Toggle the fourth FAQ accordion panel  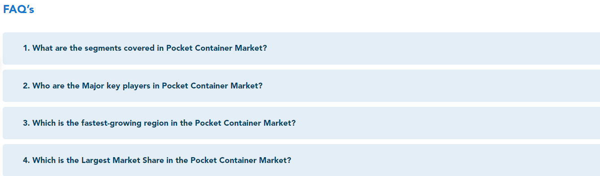[301, 160]
